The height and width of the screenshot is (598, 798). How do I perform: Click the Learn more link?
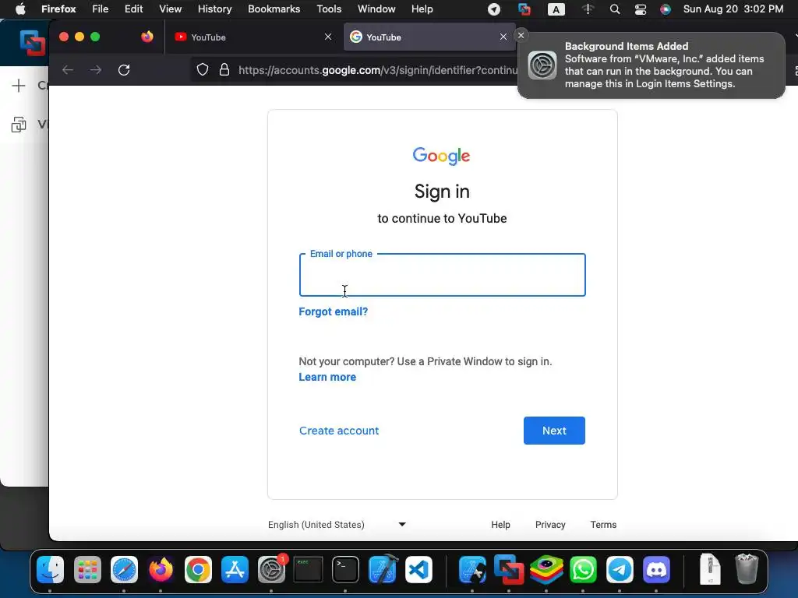tap(327, 378)
